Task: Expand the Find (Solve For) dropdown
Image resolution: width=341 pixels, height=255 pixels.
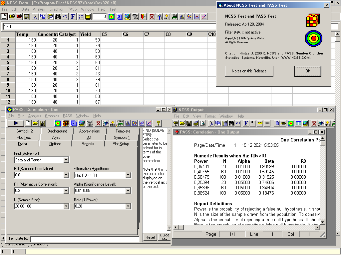Action: [66, 160]
